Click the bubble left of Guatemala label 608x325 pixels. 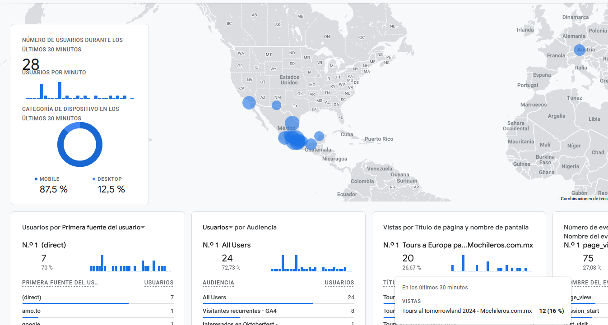311,145
